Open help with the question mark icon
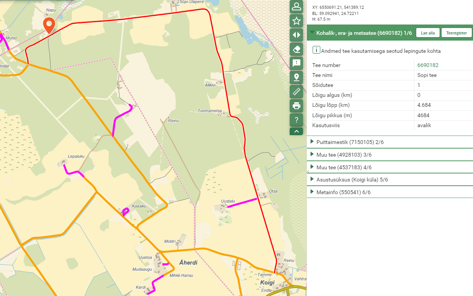This screenshot has height=296, width=473. (296, 120)
